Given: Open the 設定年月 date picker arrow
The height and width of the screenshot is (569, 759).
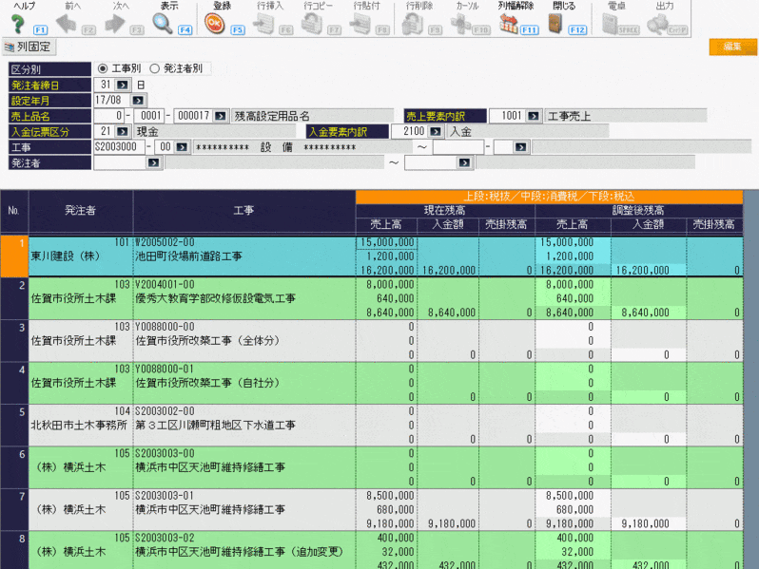Looking at the screenshot, I should click(x=138, y=101).
